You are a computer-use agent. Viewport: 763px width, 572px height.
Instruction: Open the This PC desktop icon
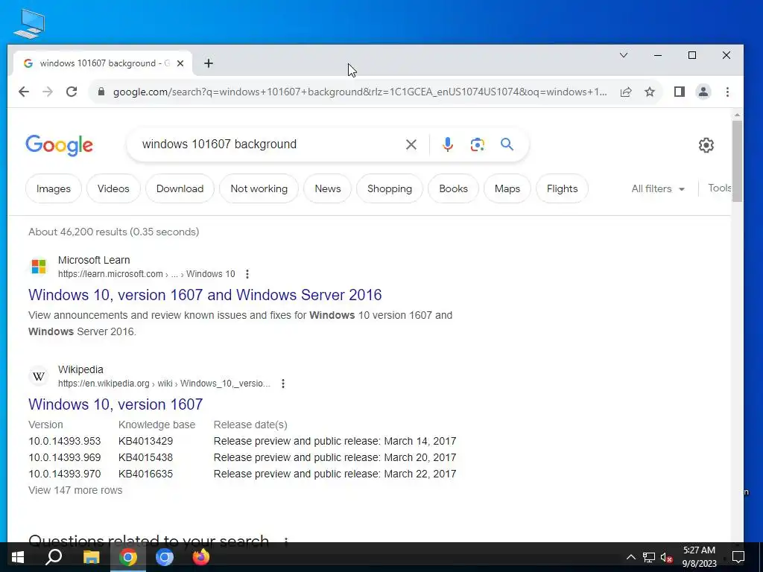point(29,23)
